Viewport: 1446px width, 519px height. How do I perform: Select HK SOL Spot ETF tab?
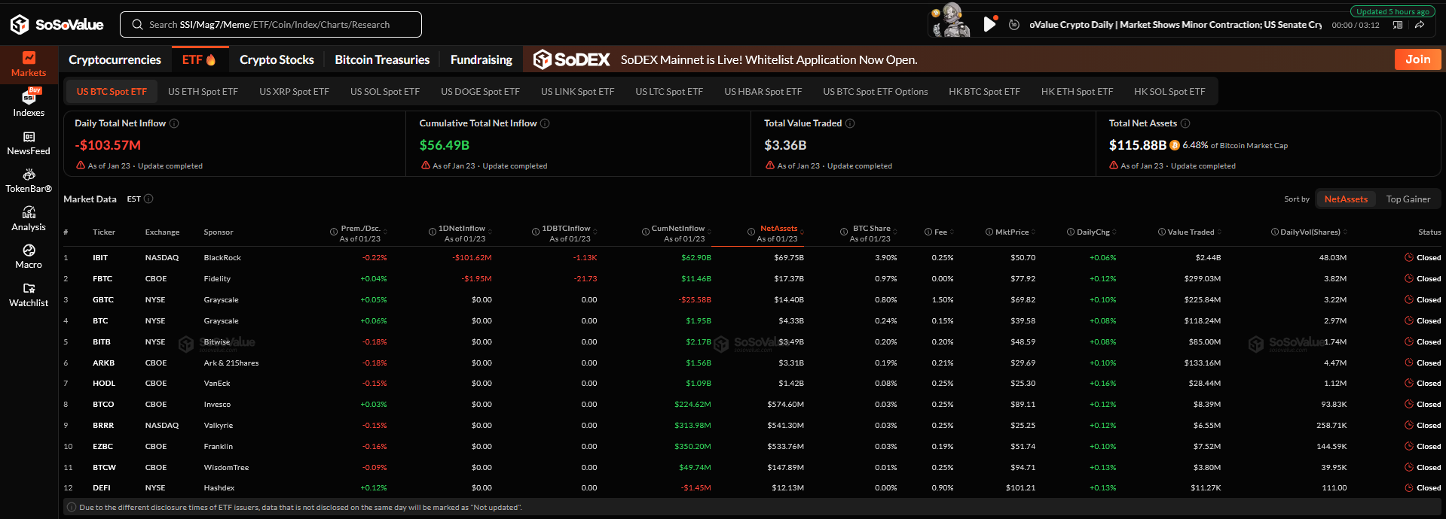tap(1169, 92)
